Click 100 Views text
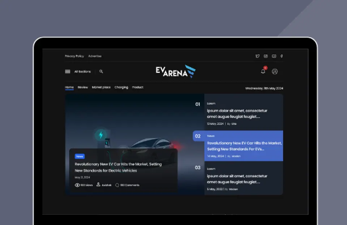347x225 pixels. pos(86,185)
